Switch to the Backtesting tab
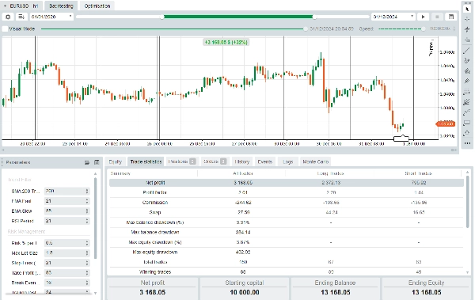Viewport: 475px width, 300px height. [x=61, y=6]
